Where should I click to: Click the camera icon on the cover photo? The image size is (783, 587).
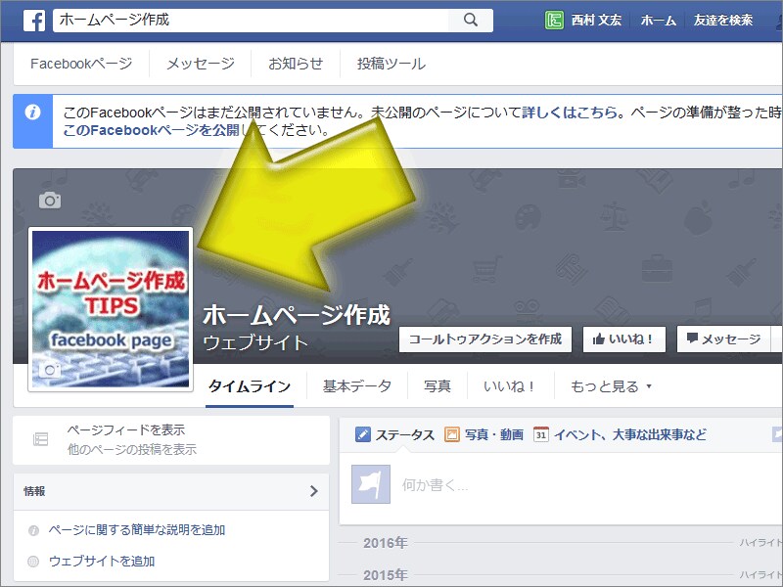(49, 202)
